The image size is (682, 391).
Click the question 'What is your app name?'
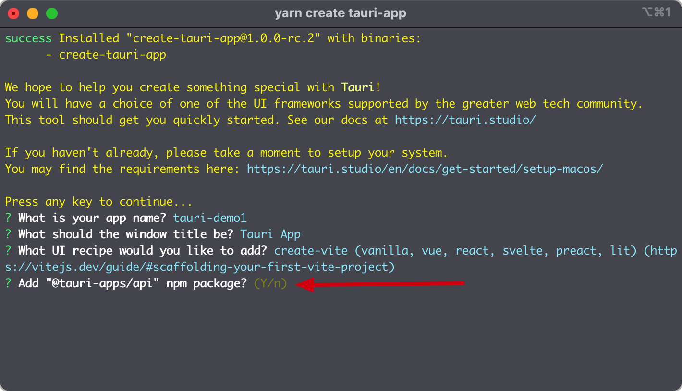(x=92, y=218)
